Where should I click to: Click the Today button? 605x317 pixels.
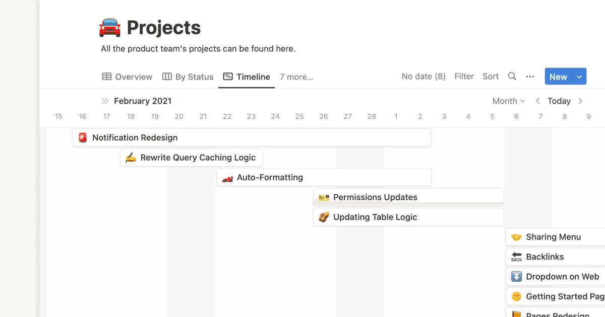point(559,101)
